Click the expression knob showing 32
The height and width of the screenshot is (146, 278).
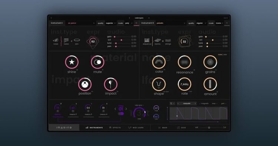[184, 42]
